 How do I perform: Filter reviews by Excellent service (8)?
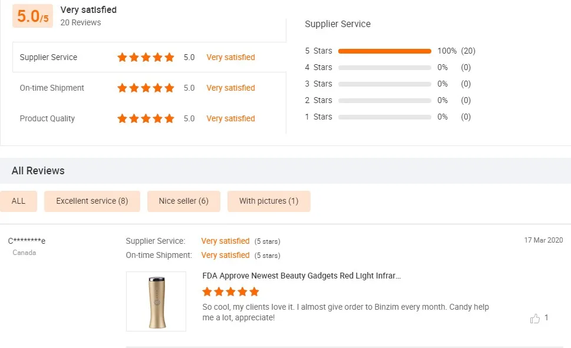click(x=92, y=201)
